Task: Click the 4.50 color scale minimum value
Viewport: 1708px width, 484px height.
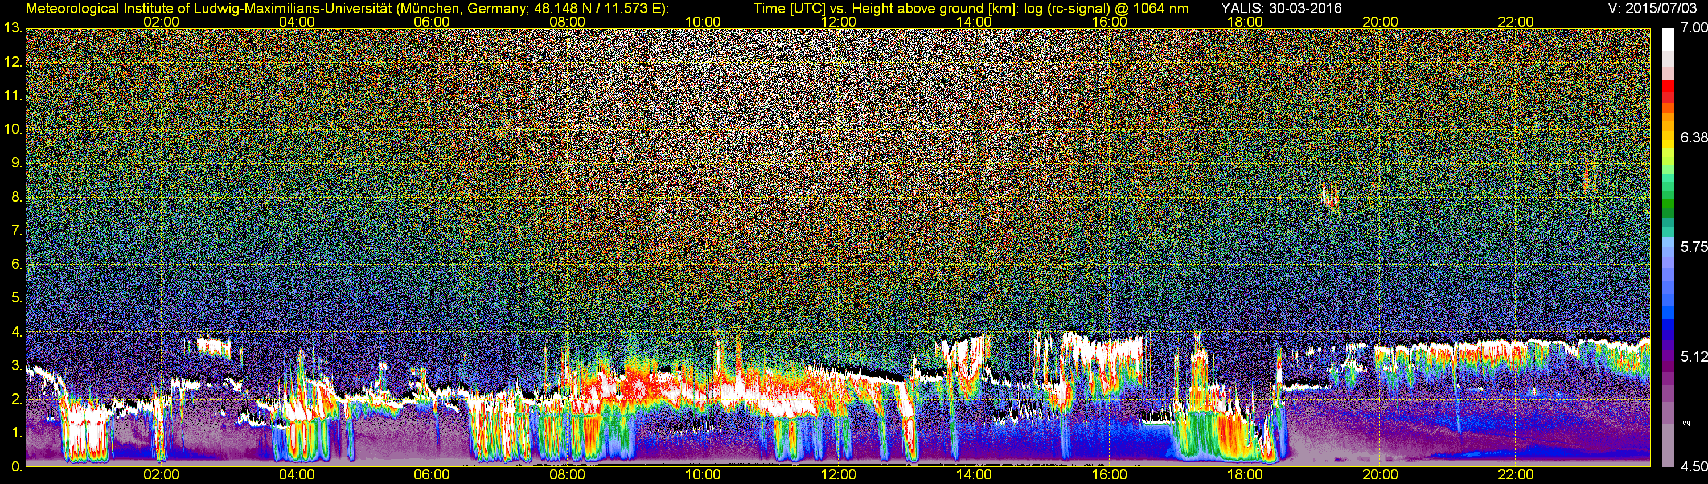Action: [x=1694, y=467]
